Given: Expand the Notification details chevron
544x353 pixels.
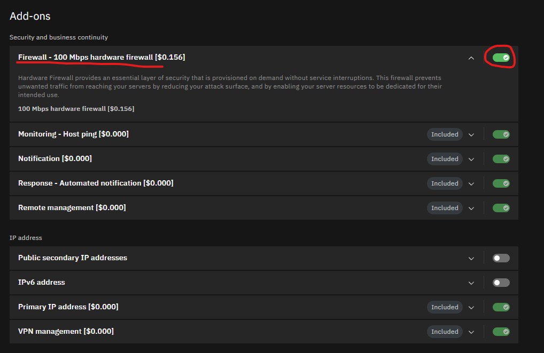Looking at the screenshot, I should click(x=471, y=159).
